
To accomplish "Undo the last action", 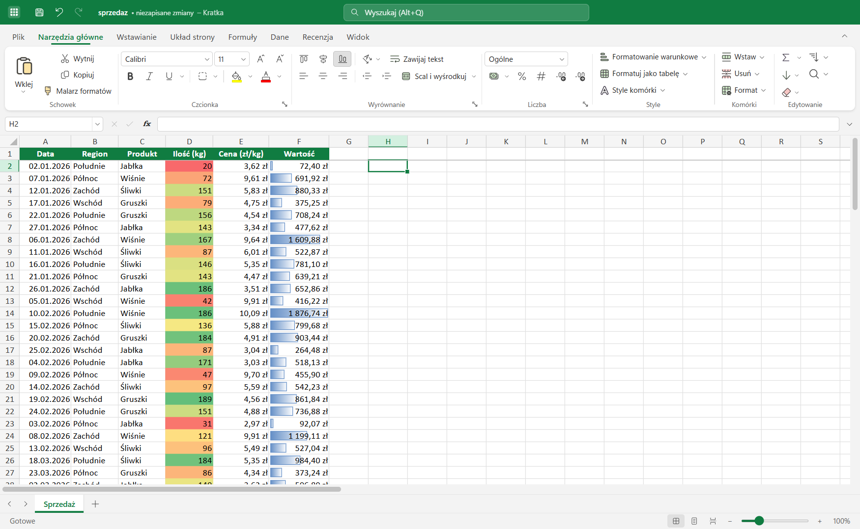I will (x=59, y=12).
